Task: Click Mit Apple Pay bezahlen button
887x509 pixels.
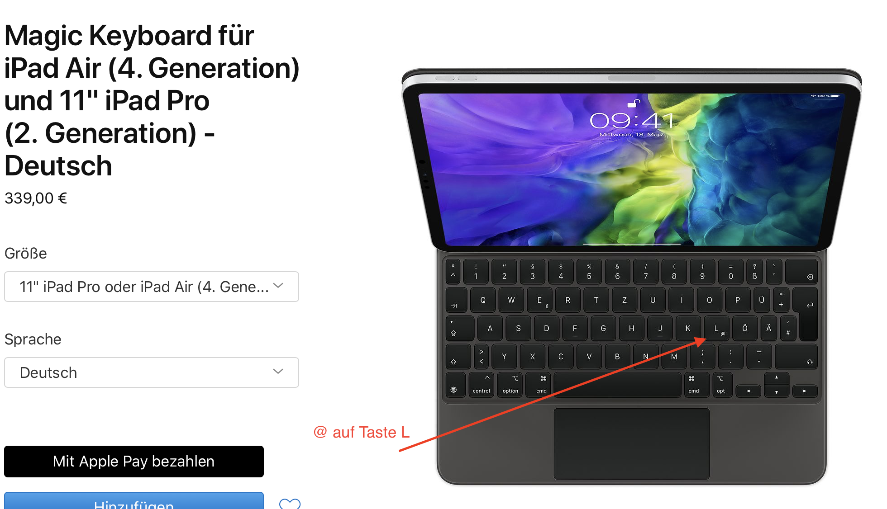Action: [134, 462]
